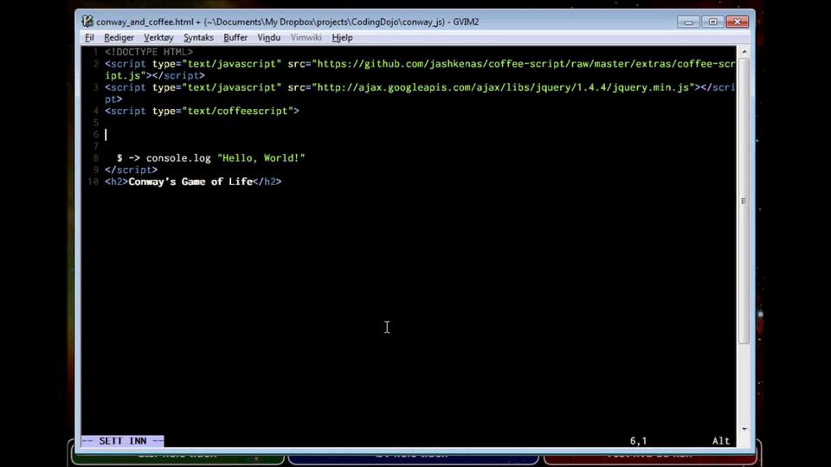This screenshot has height=467, width=831.
Task: Open the Verktøy menu
Action: [159, 37]
